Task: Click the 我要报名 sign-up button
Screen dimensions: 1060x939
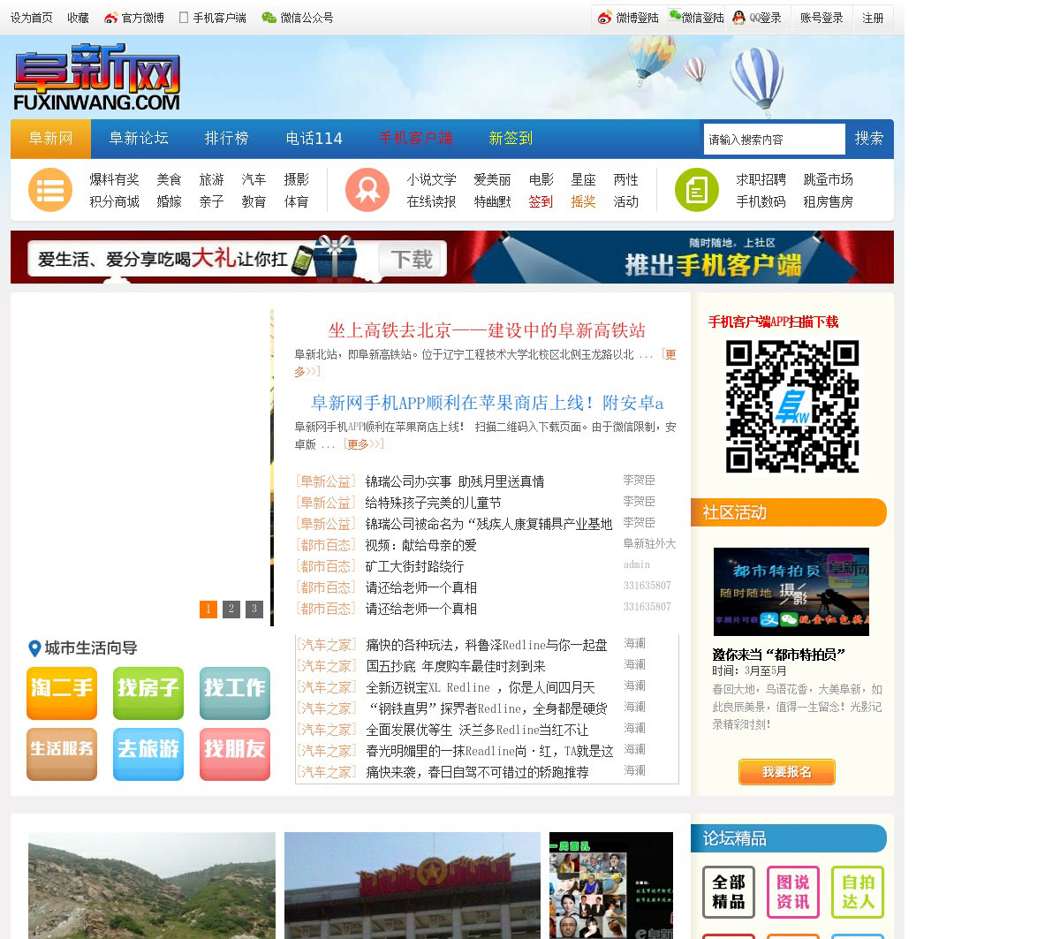Action: tap(787, 772)
